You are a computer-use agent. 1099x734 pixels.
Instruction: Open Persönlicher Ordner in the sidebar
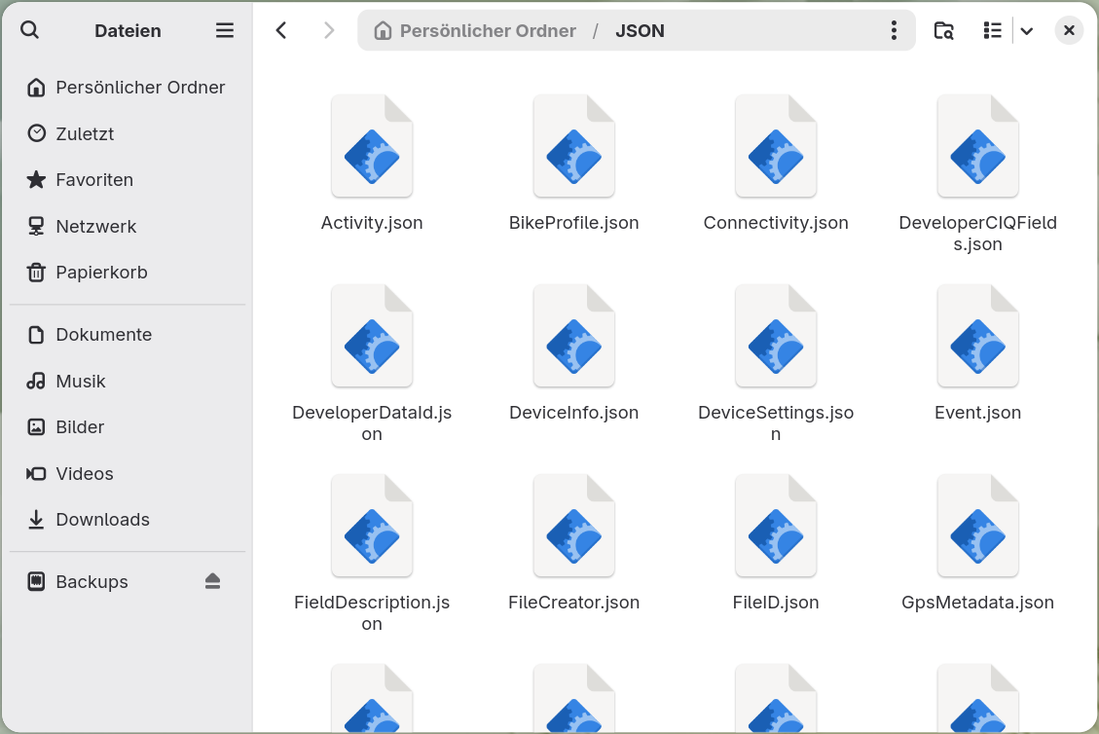(128, 88)
